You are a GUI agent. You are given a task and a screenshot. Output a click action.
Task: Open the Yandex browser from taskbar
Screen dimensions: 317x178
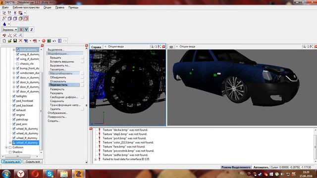(21, 174)
